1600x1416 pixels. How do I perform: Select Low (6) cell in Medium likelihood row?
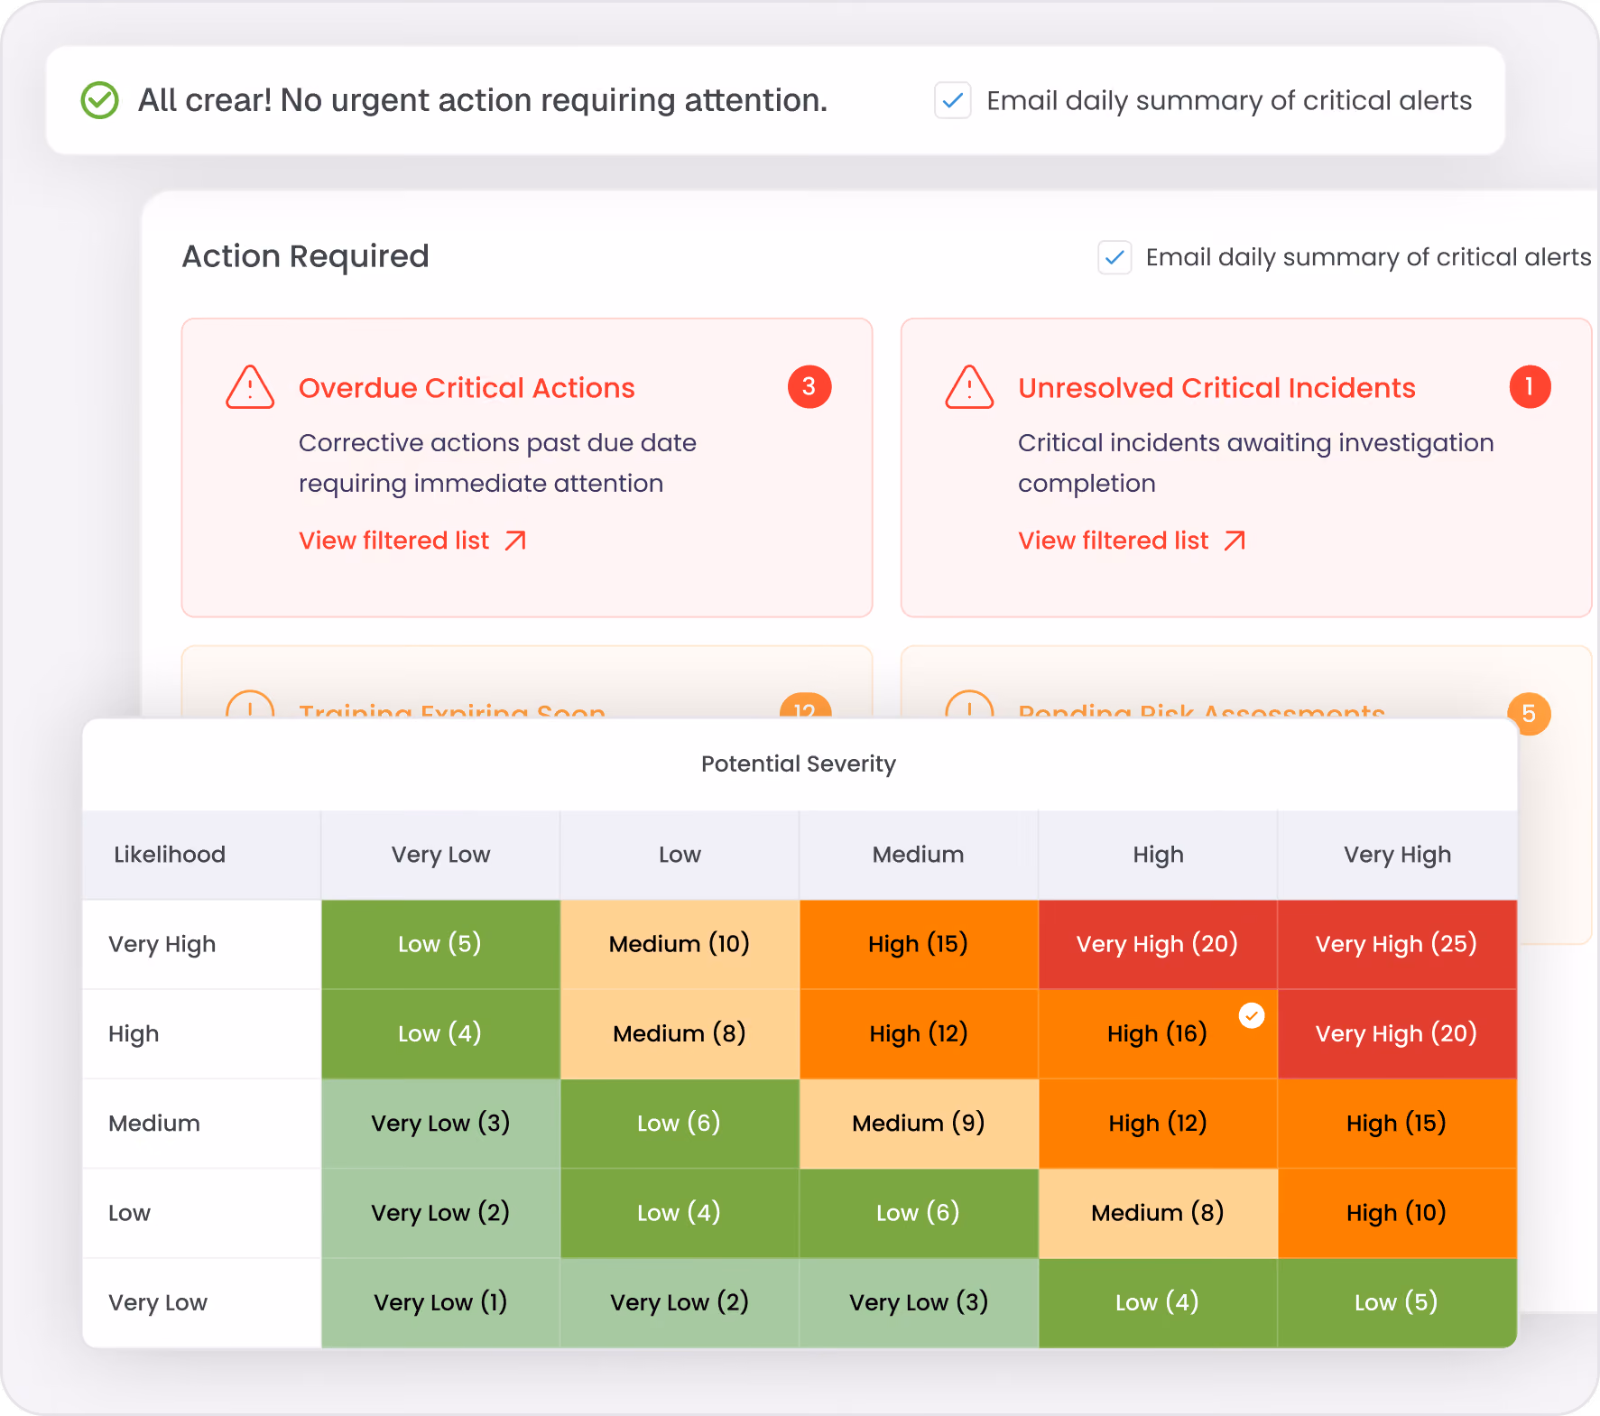click(x=680, y=1124)
